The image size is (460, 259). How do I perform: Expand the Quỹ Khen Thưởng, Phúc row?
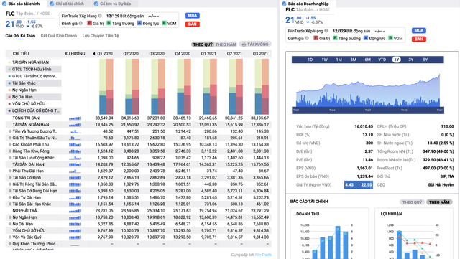[x=10, y=244]
